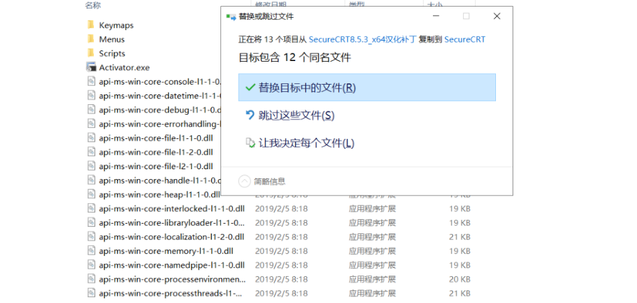Select file api-ms-win-core-console-l1-1-0
Image resolution: width=637 pixels, height=303 pixels.
tap(159, 81)
